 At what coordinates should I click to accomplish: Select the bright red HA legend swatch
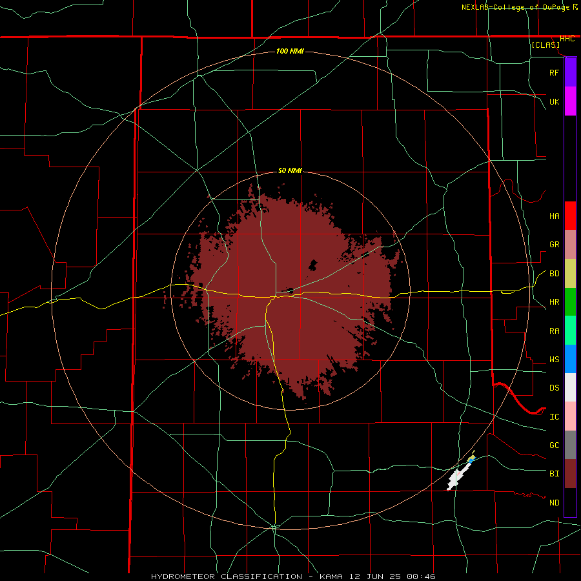click(x=570, y=216)
